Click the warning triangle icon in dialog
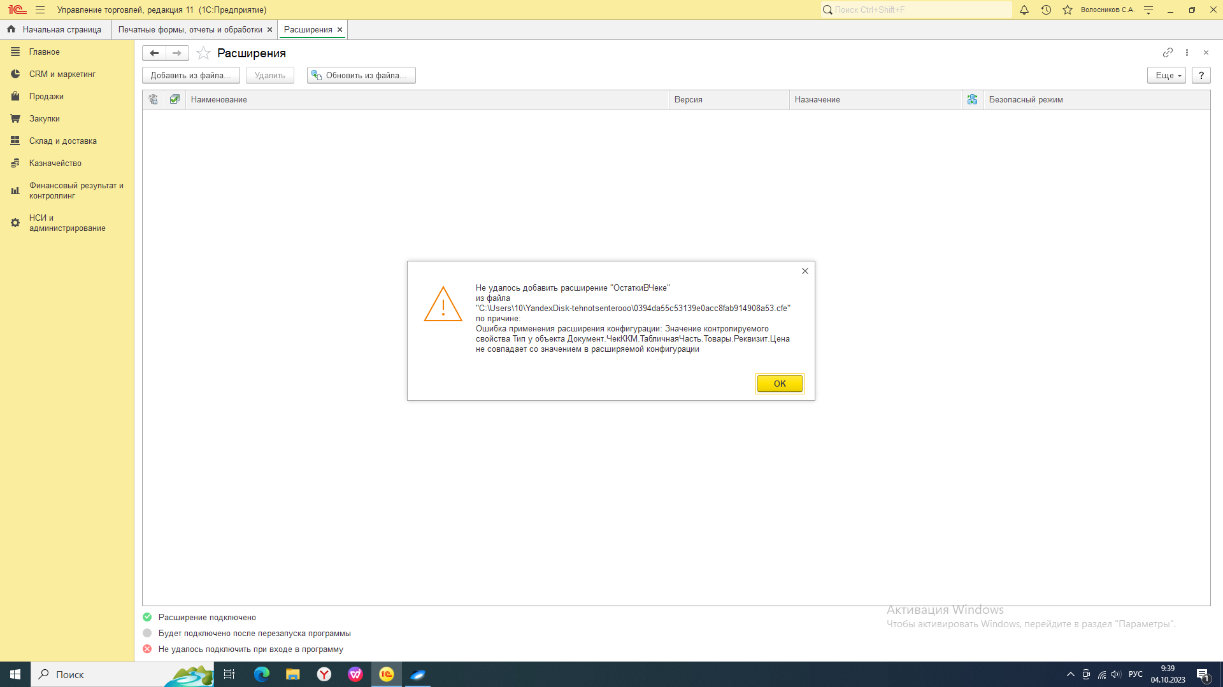This screenshot has width=1223, height=687. pos(443,304)
